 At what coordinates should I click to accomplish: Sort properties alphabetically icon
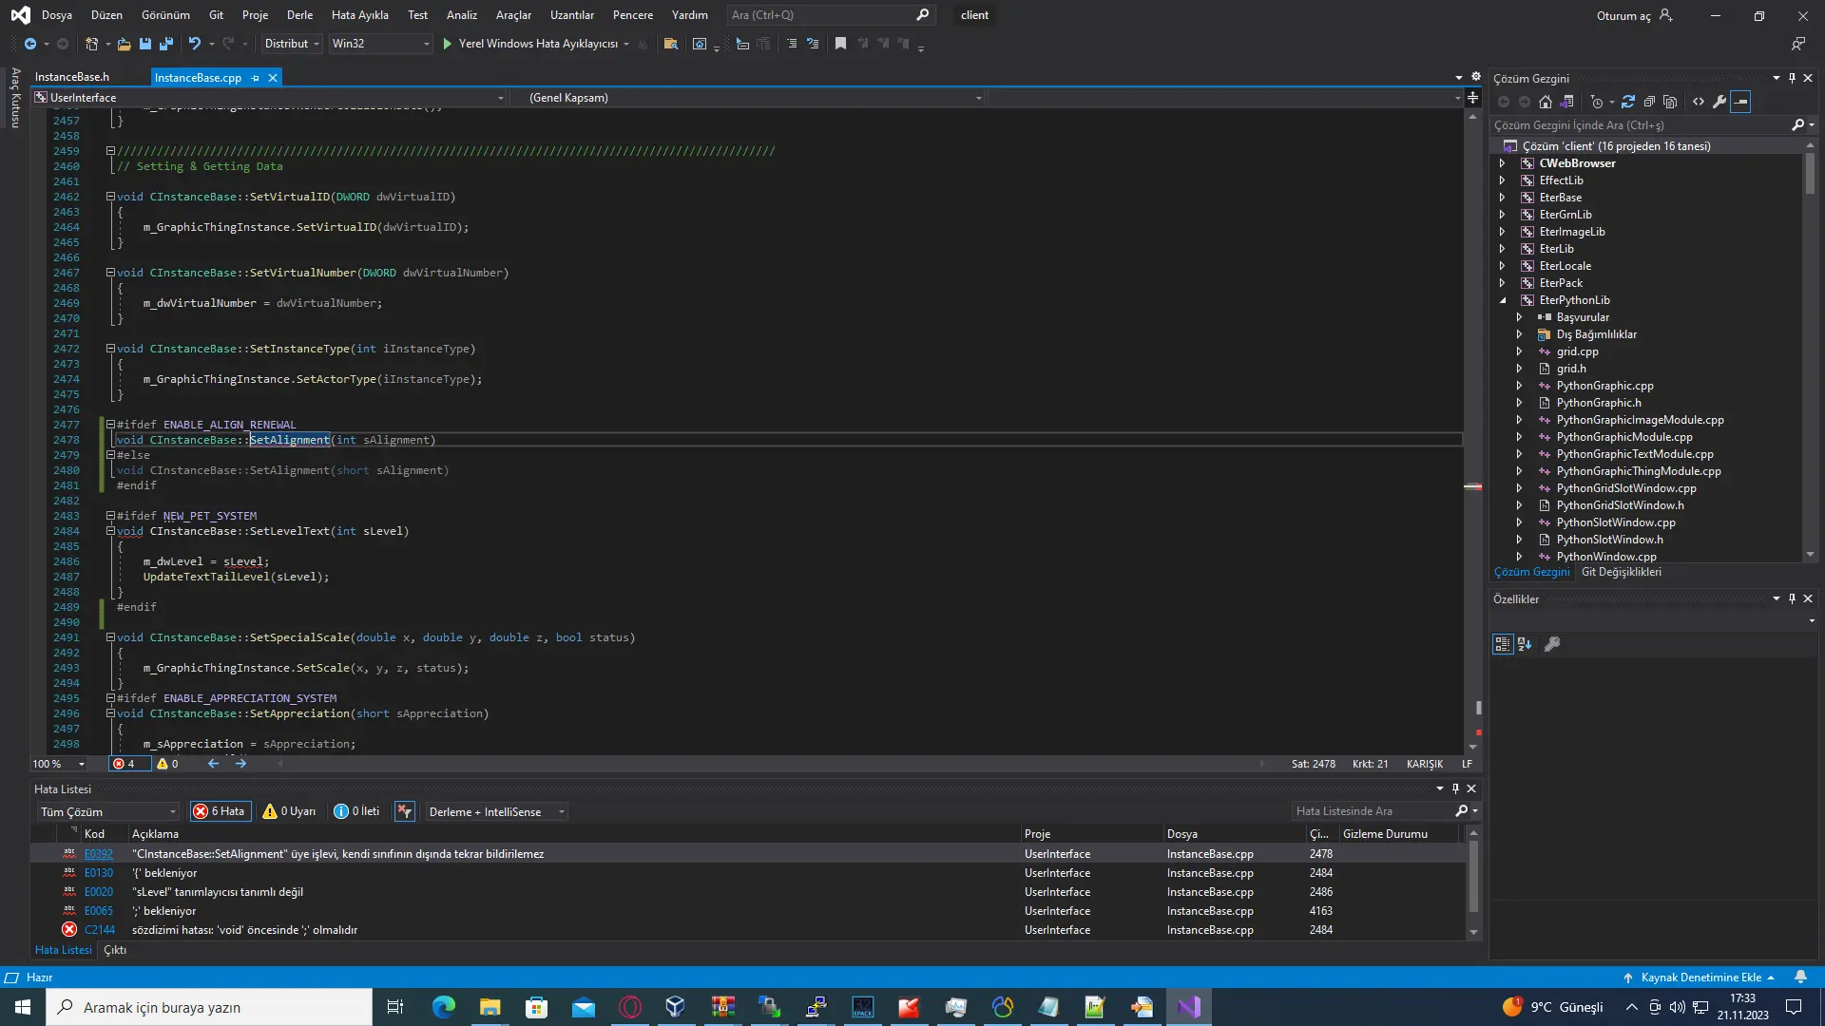[1525, 644]
